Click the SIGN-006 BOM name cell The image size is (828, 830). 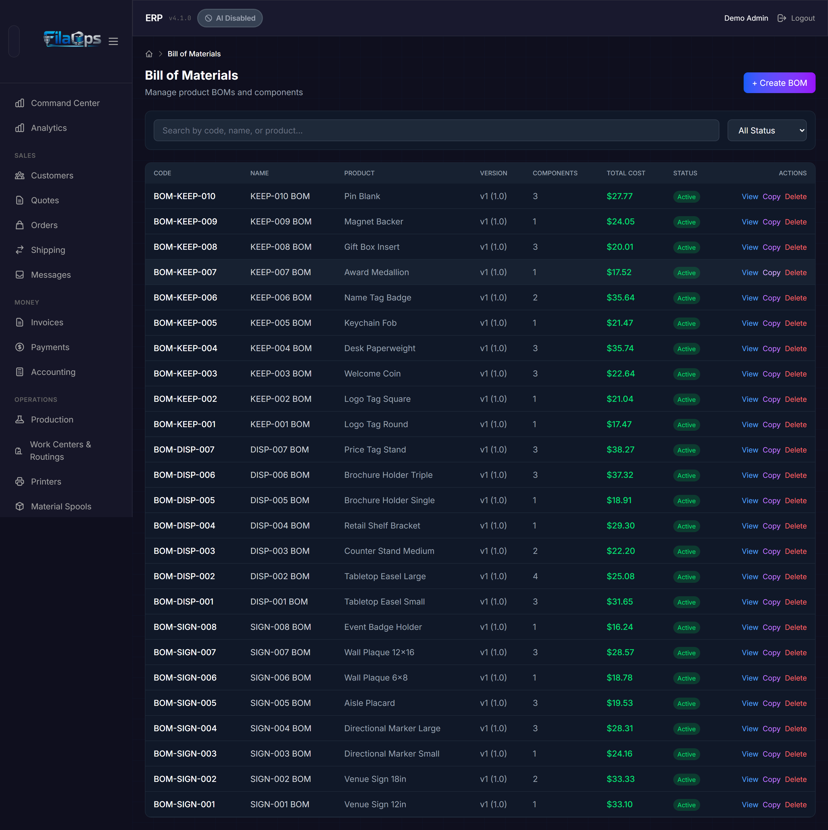pyautogui.click(x=280, y=677)
